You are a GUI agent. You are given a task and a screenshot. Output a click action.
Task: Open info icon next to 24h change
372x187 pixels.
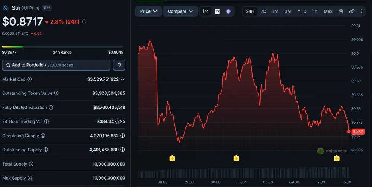click(x=84, y=21)
